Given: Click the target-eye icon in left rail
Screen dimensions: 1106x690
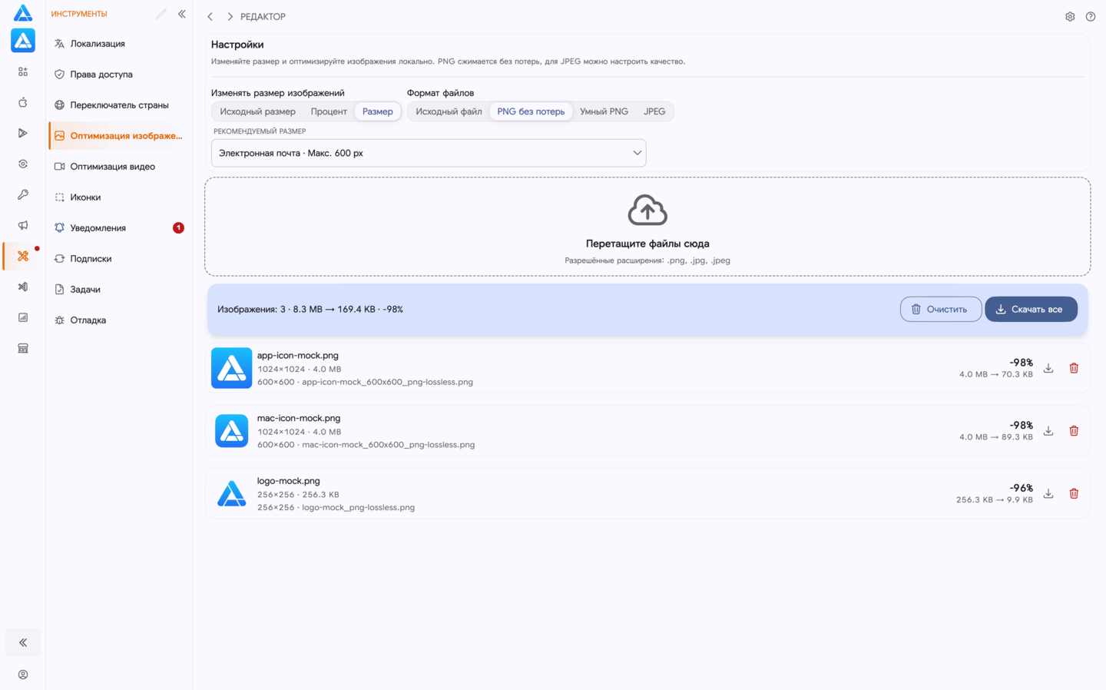Looking at the screenshot, I should pos(23,164).
